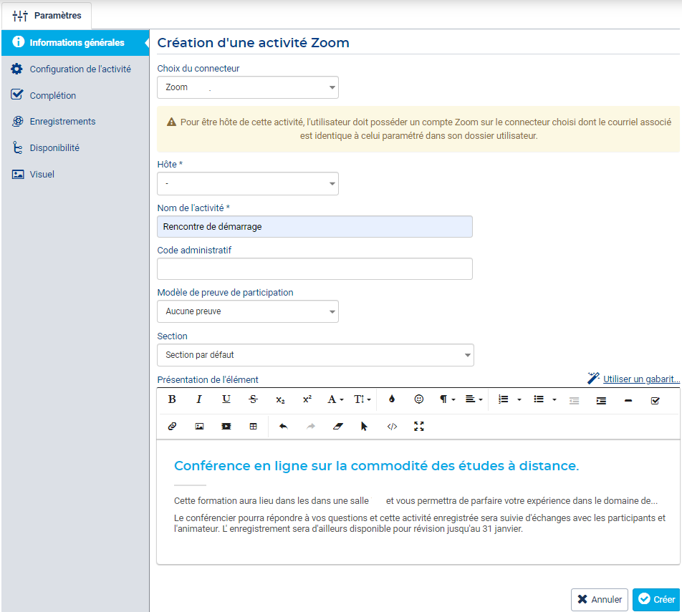The image size is (682, 612).
Task: Click the line starting 'Cette formation aura lieu'
Action: pos(416,501)
